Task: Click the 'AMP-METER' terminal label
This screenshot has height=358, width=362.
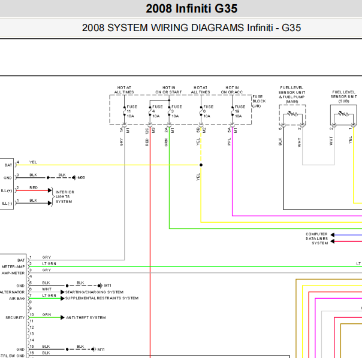Action: (x=13, y=273)
